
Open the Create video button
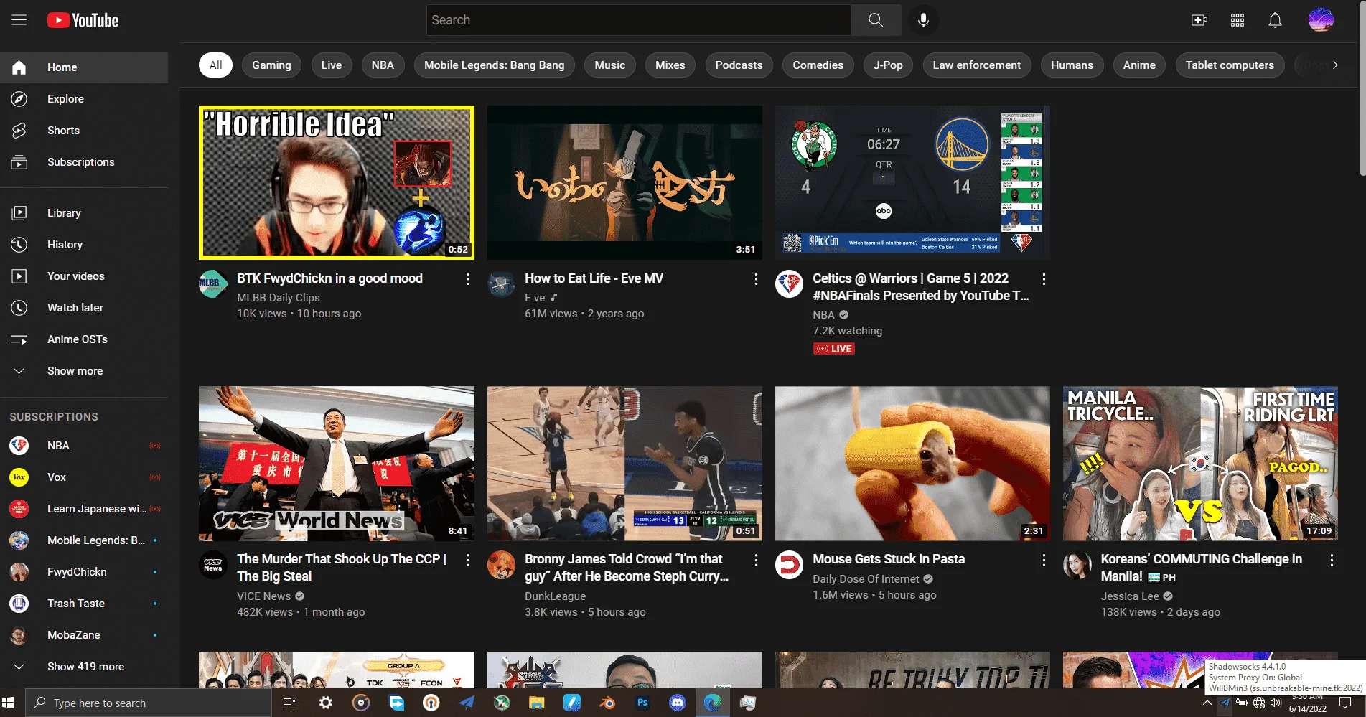click(x=1199, y=20)
